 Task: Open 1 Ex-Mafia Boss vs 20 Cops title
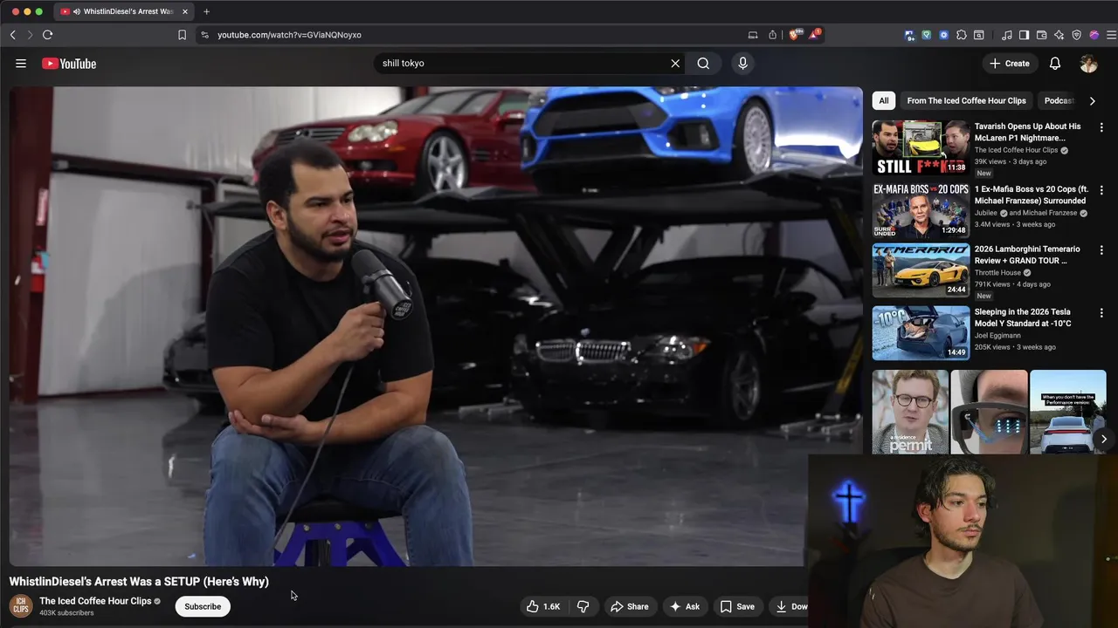click(x=1031, y=195)
